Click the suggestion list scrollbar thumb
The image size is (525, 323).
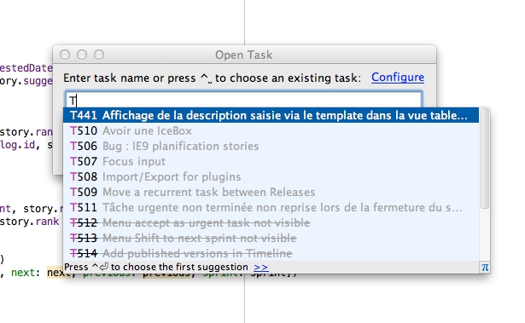(485, 159)
